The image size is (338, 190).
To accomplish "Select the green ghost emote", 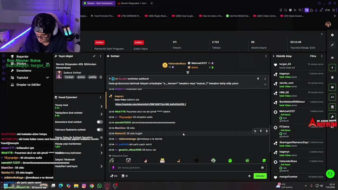I will [230, 160].
